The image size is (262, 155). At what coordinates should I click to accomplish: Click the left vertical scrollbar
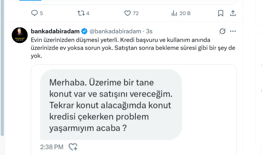tap(2, 68)
